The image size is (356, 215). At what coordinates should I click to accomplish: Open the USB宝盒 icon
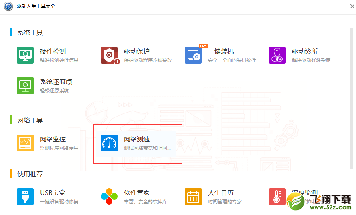[25, 197]
